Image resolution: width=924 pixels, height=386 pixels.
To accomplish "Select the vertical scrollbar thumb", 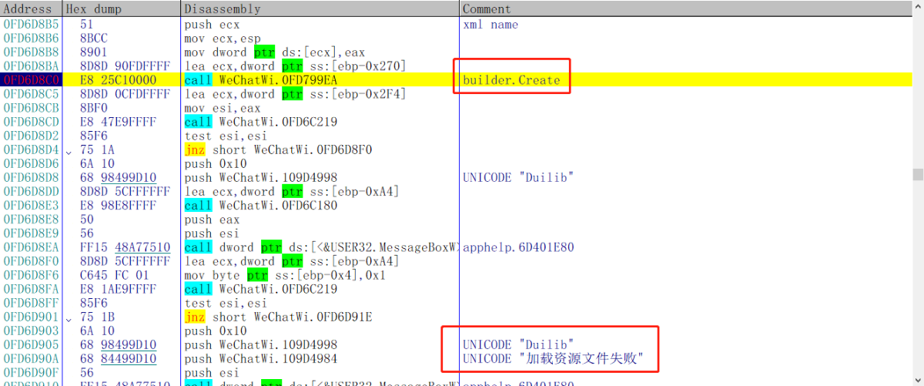I will [x=918, y=175].
